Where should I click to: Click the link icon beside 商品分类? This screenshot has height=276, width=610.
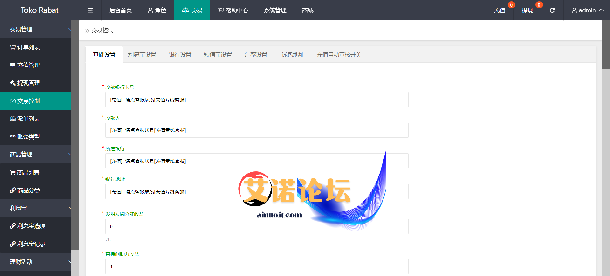13,190
